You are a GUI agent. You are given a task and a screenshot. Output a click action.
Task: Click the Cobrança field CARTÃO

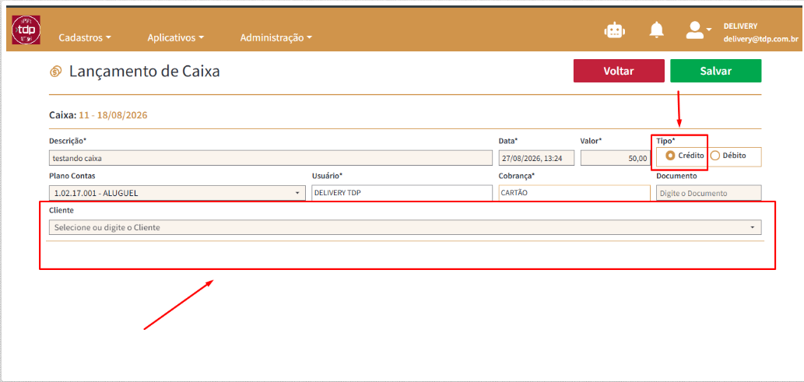575,193
